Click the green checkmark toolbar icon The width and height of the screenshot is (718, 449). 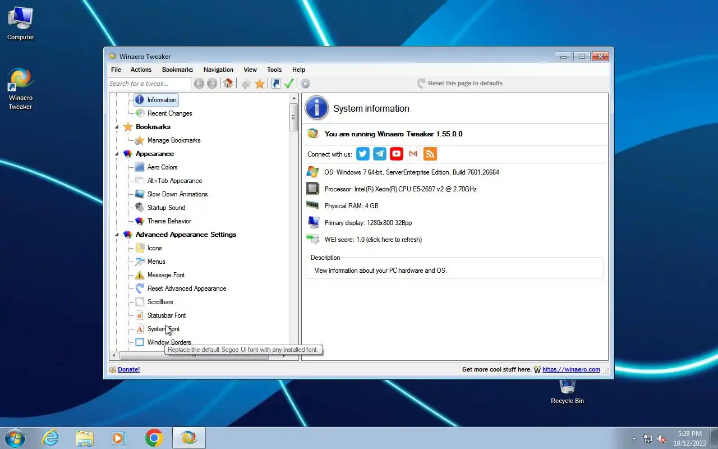[289, 84]
